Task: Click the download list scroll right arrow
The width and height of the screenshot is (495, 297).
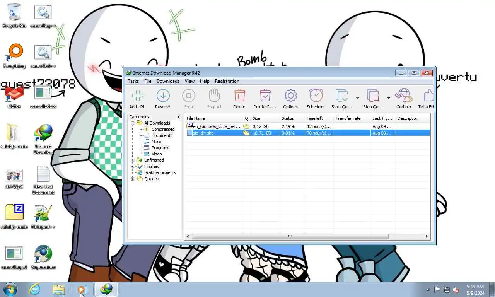Action: pos(427,236)
